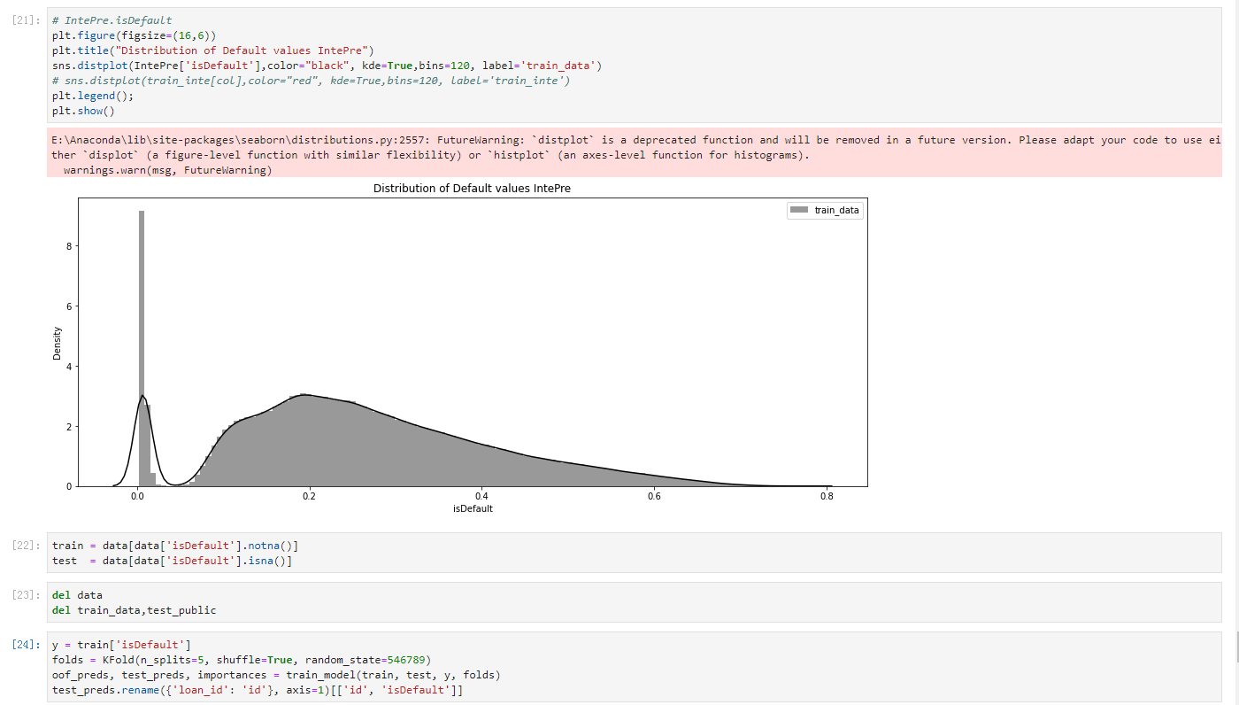Viewport: 1239px width, 705px height.
Task: Click the x-axis tick label 0.8
Action: [x=827, y=497]
